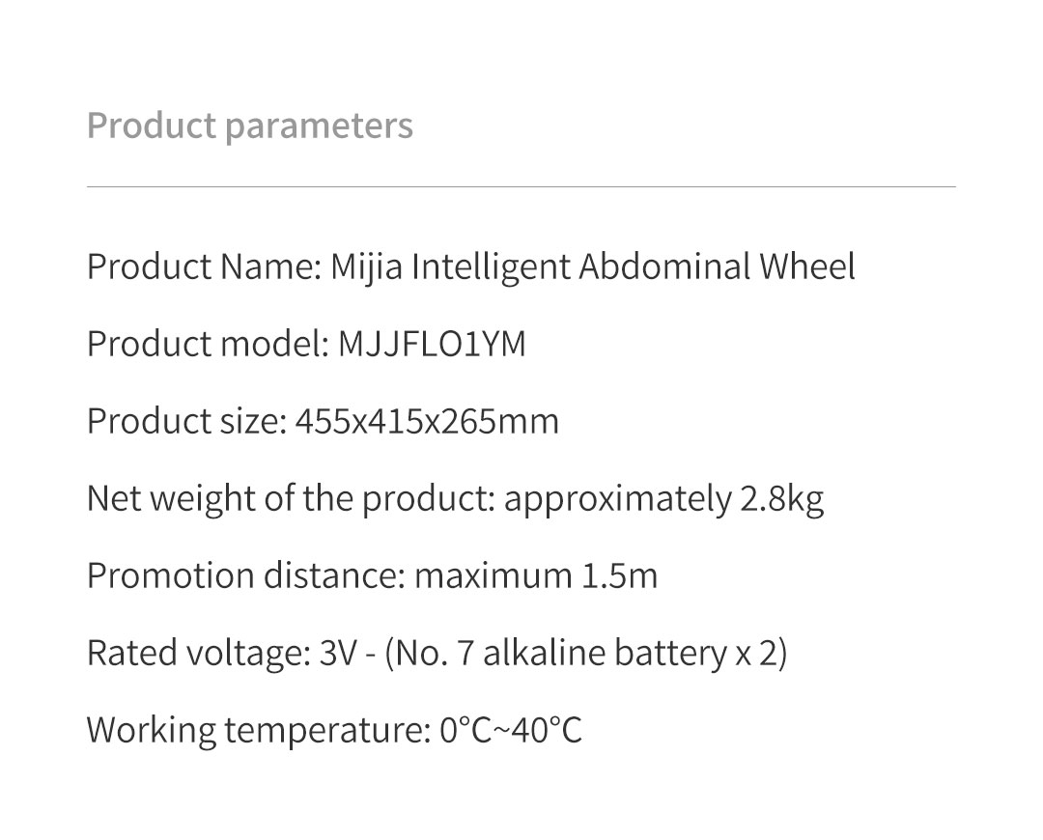Click the "(No. 7 alkaline battery x 2)" text
This screenshot has height=840, width=1043.
[585, 653]
